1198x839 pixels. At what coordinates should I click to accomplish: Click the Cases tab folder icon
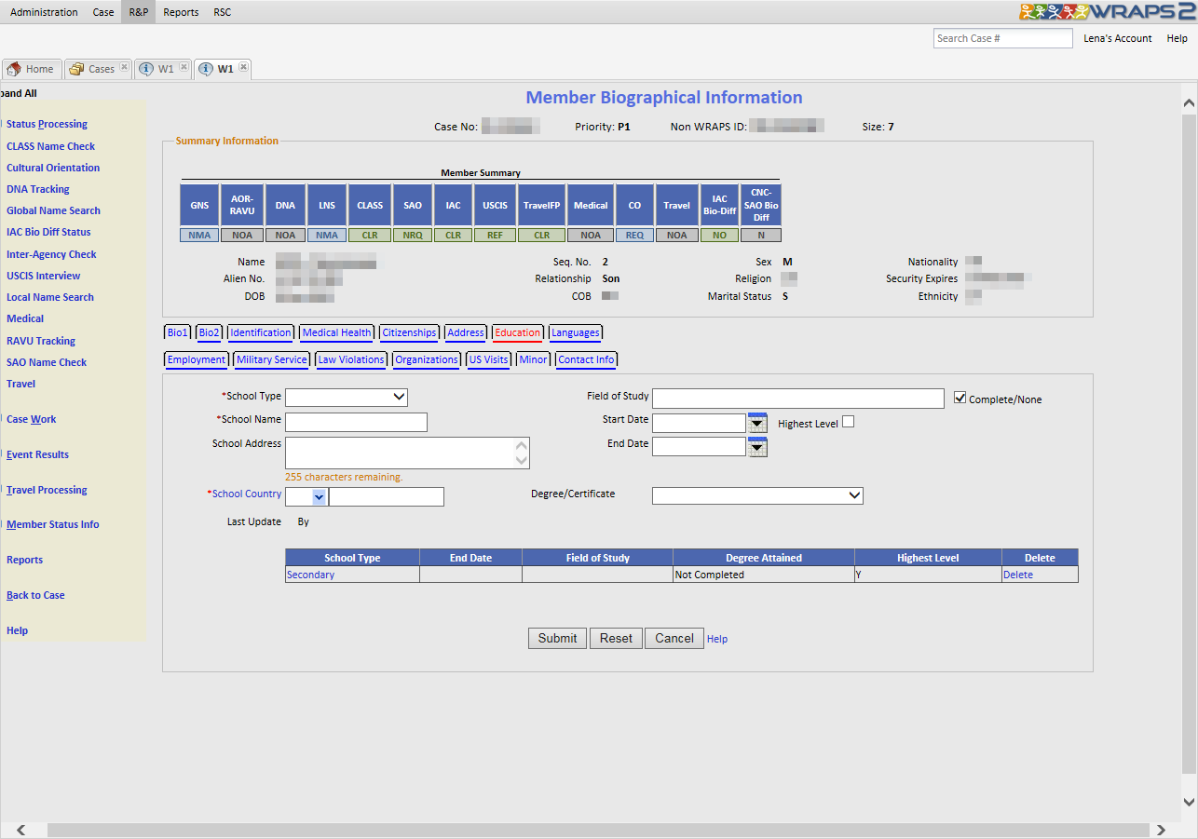(x=76, y=69)
